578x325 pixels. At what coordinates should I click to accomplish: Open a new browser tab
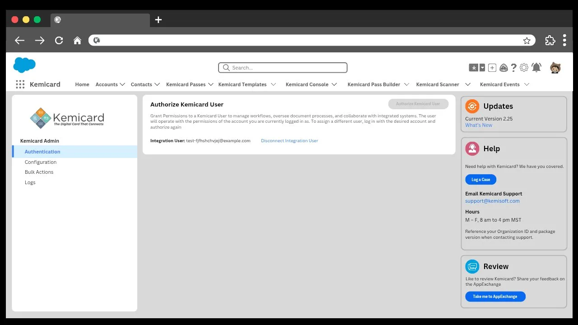(158, 19)
